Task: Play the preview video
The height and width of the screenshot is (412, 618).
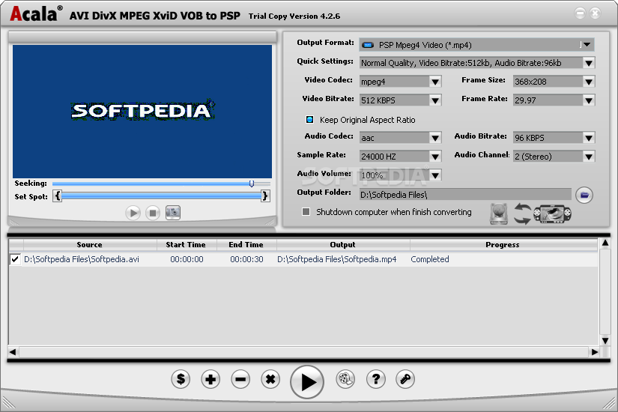Action: 133,213
